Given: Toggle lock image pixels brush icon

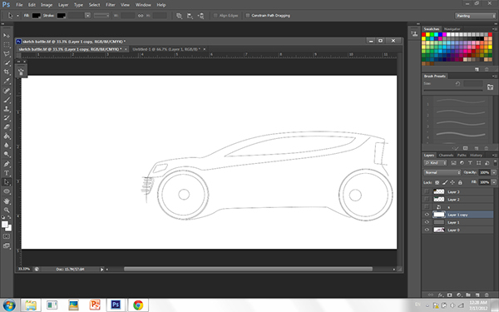Looking at the screenshot, I should (445, 182).
